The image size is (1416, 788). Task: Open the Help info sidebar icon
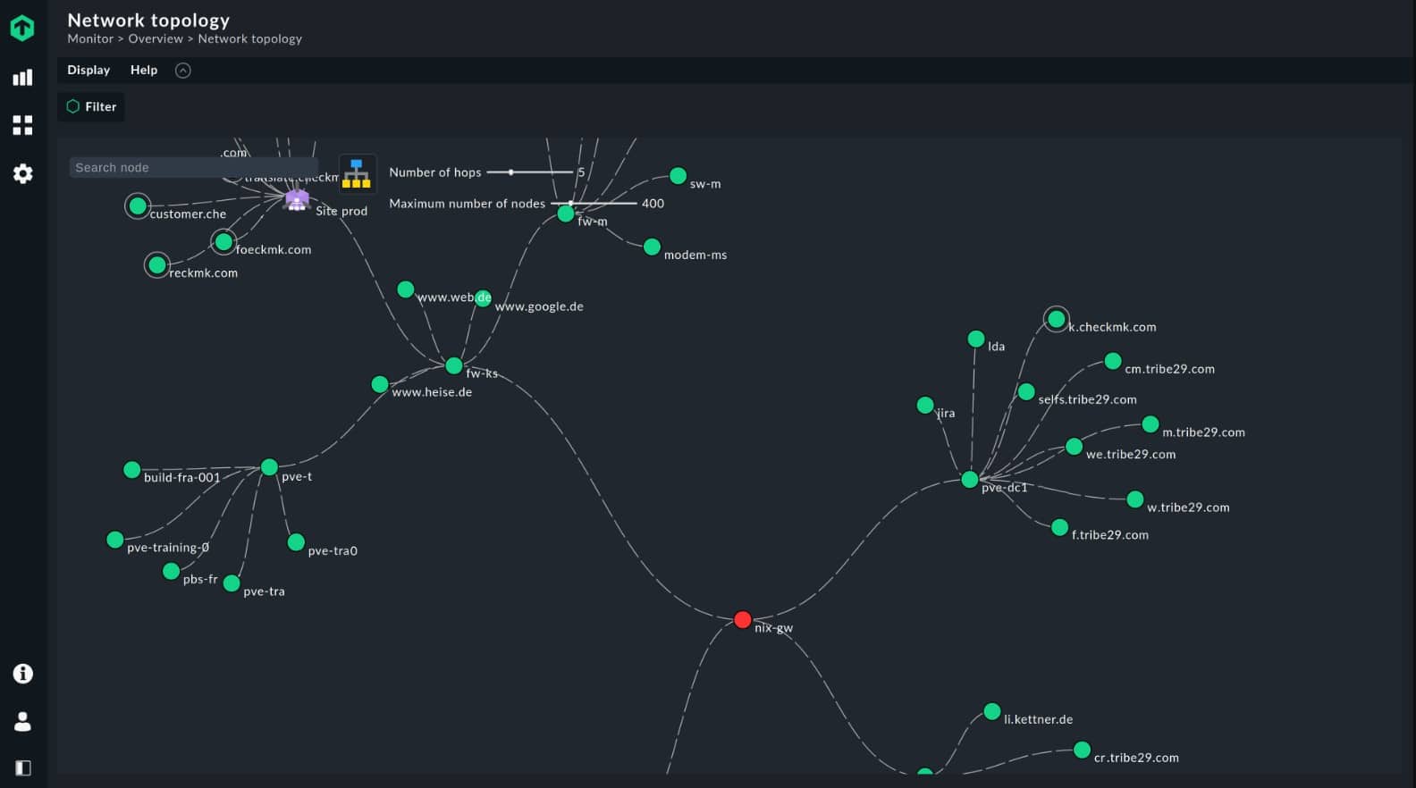(22, 674)
